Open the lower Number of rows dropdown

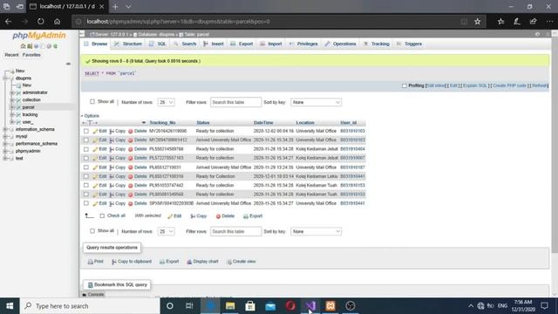point(166,231)
